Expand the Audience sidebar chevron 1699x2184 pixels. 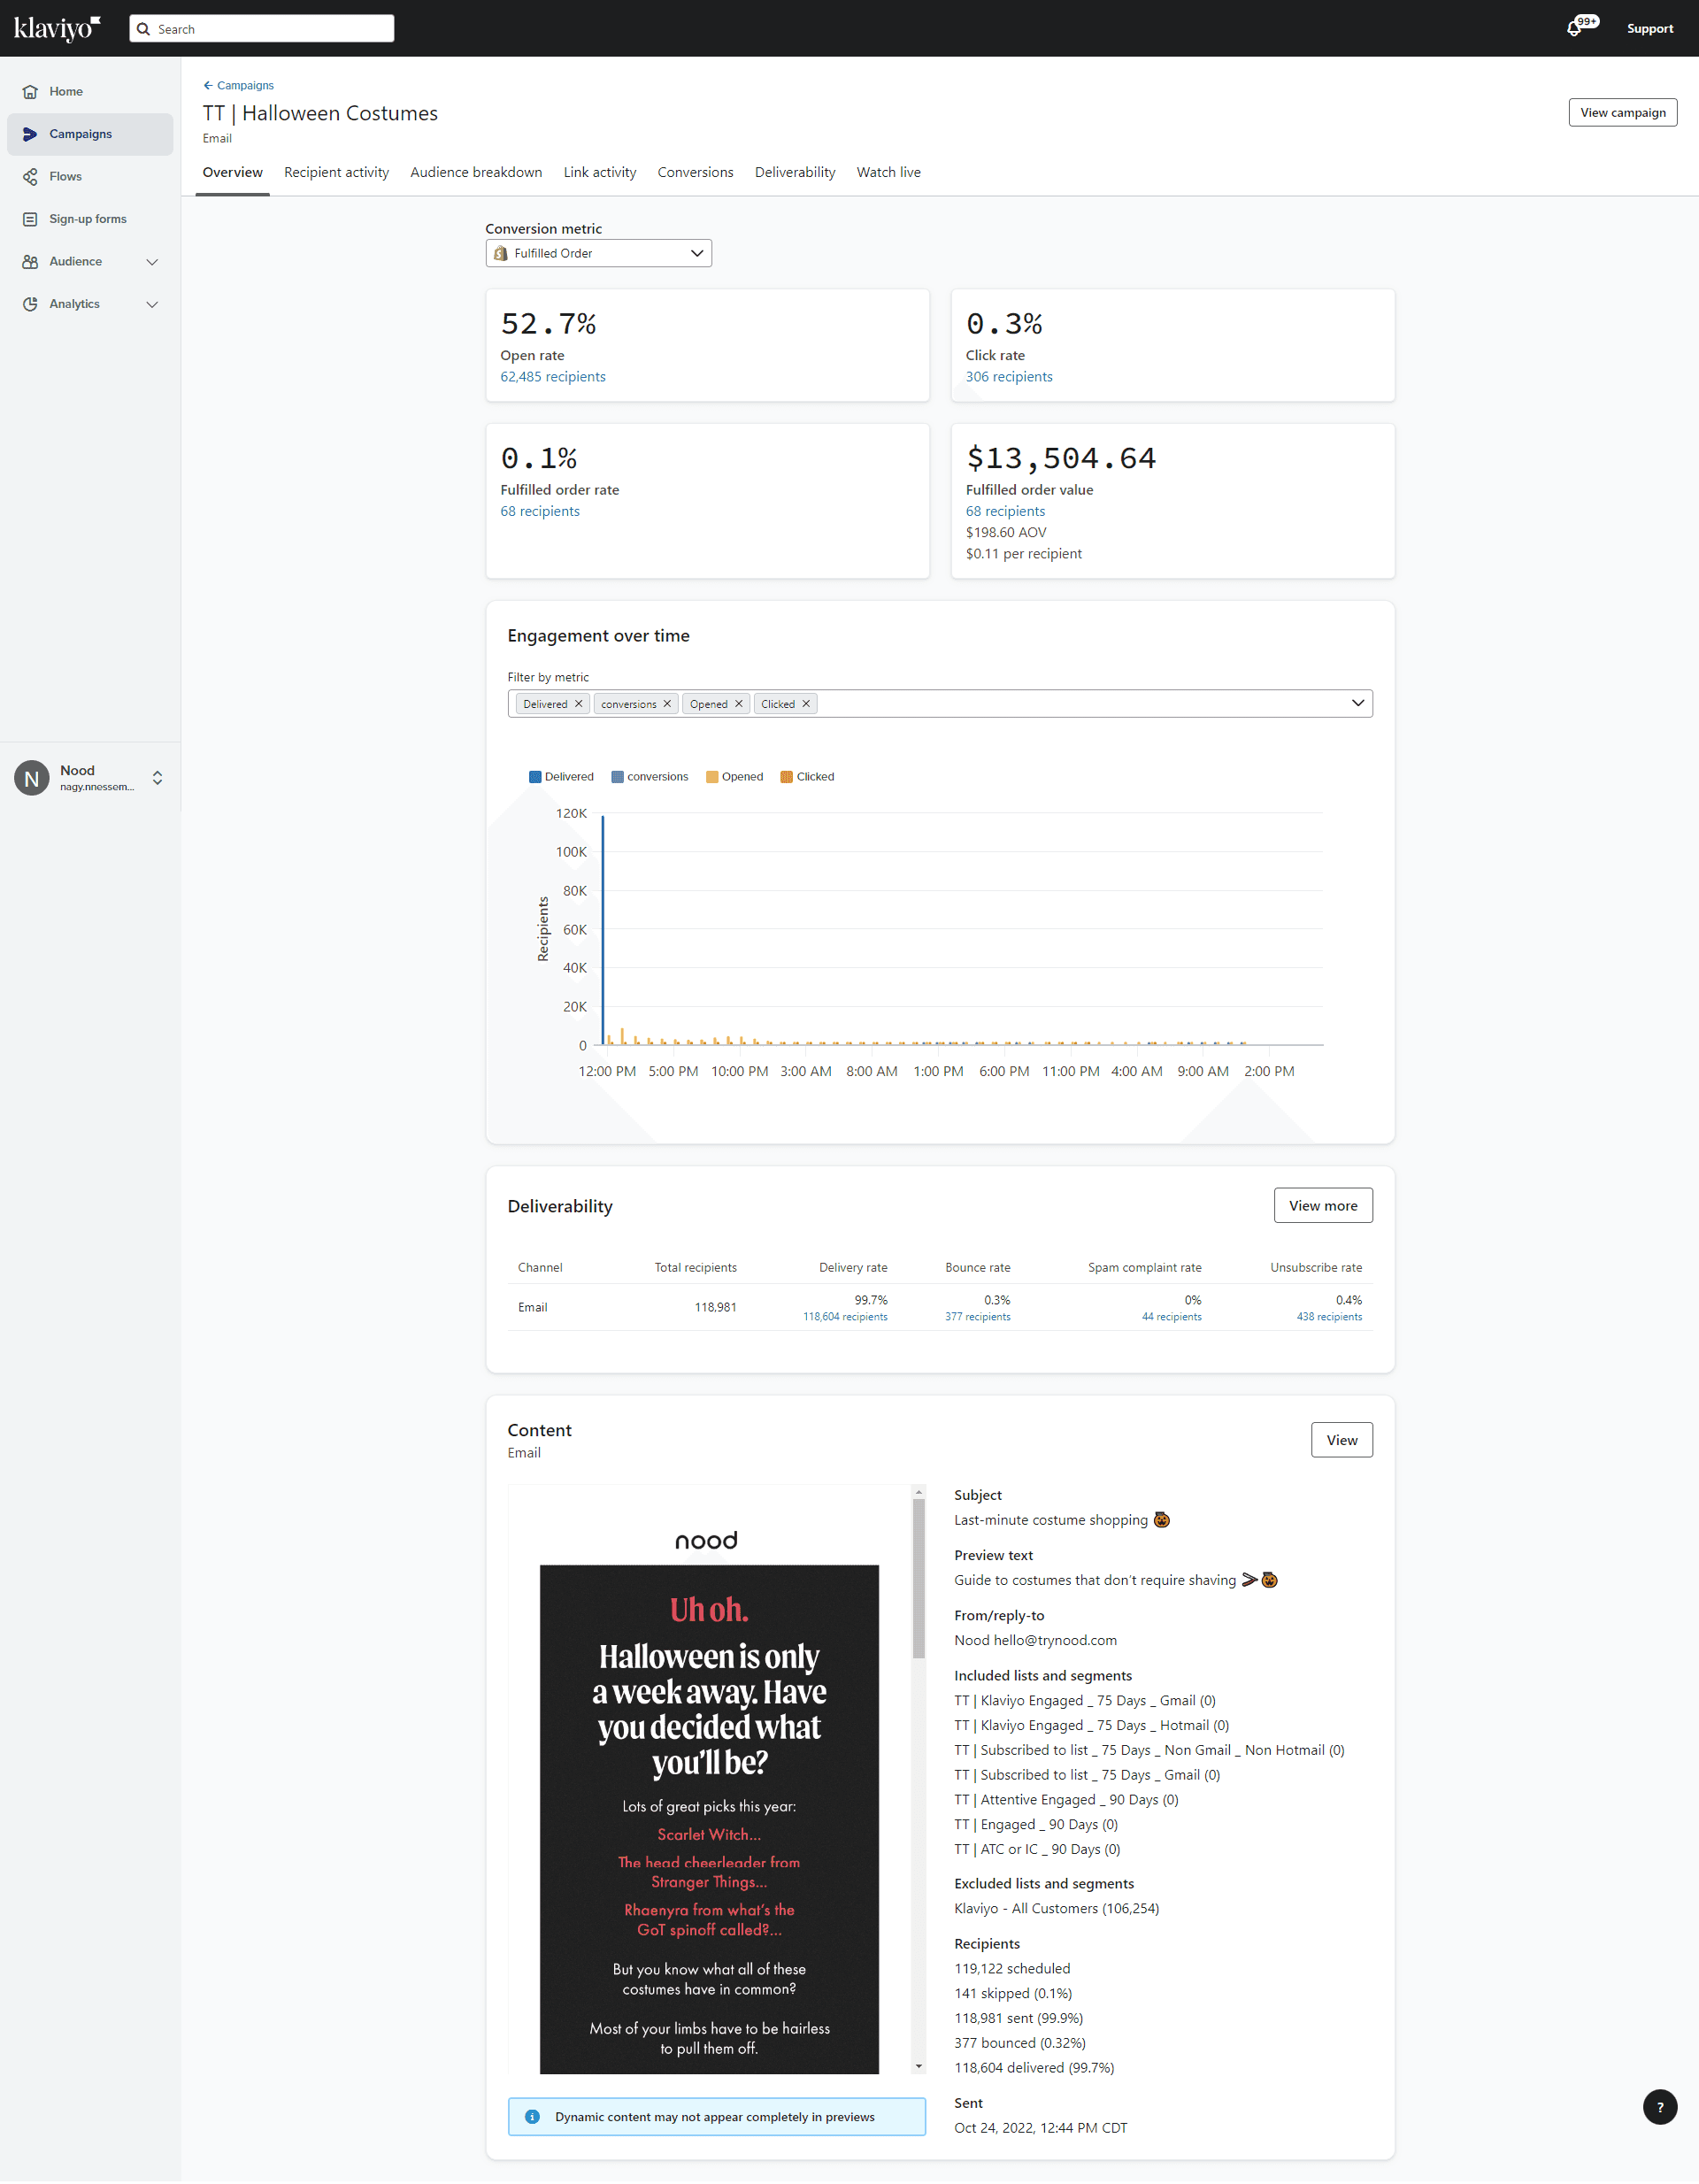click(x=152, y=262)
